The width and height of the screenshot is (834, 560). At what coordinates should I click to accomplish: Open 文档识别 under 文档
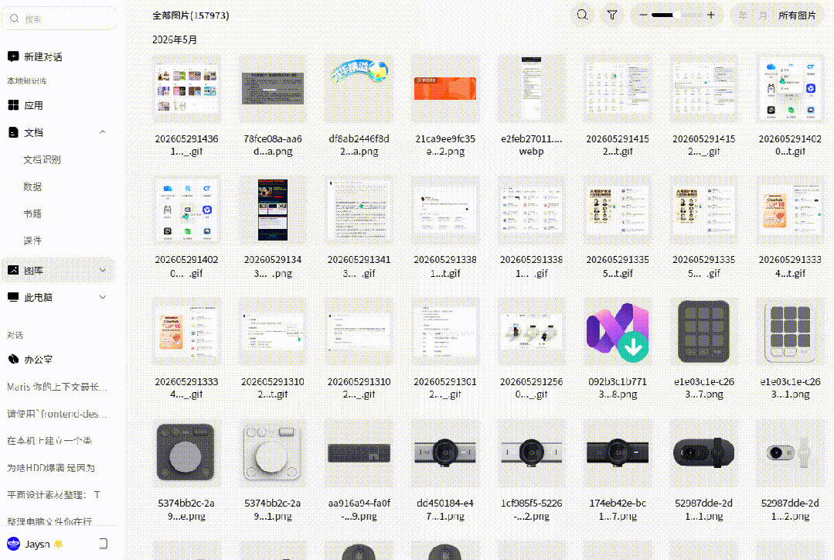[x=42, y=159]
